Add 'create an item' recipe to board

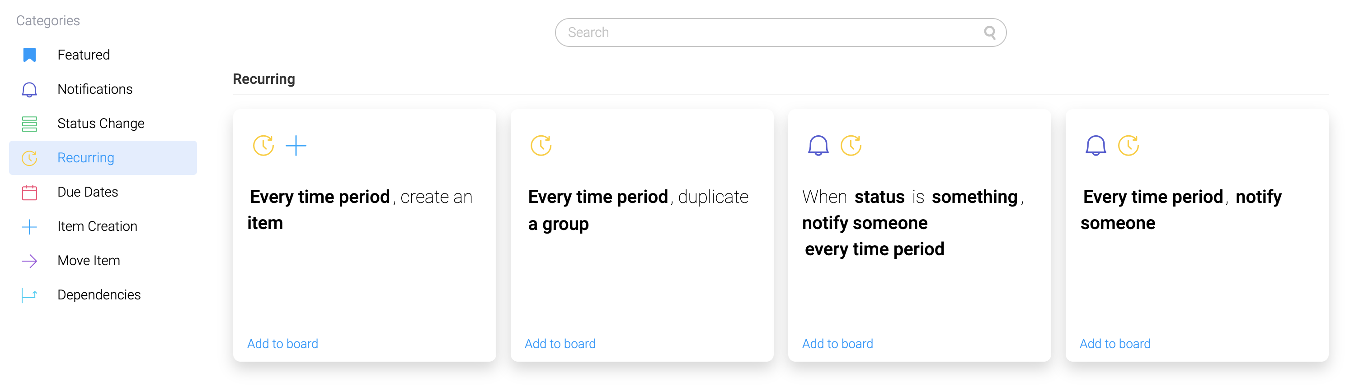282,344
